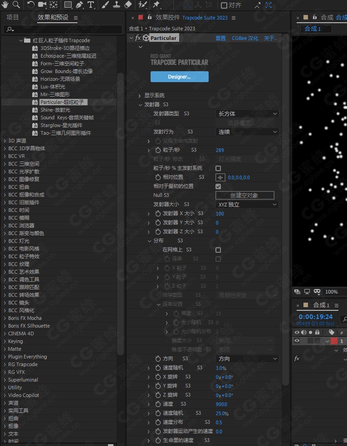Click Trapcode Suite 2023 layer link
This screenshot has height=446, width=347.
205,18
